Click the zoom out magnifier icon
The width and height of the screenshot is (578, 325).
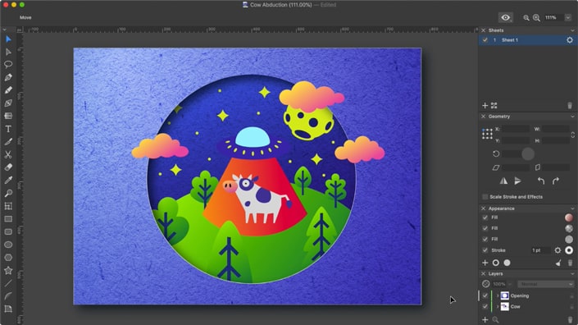526,18
